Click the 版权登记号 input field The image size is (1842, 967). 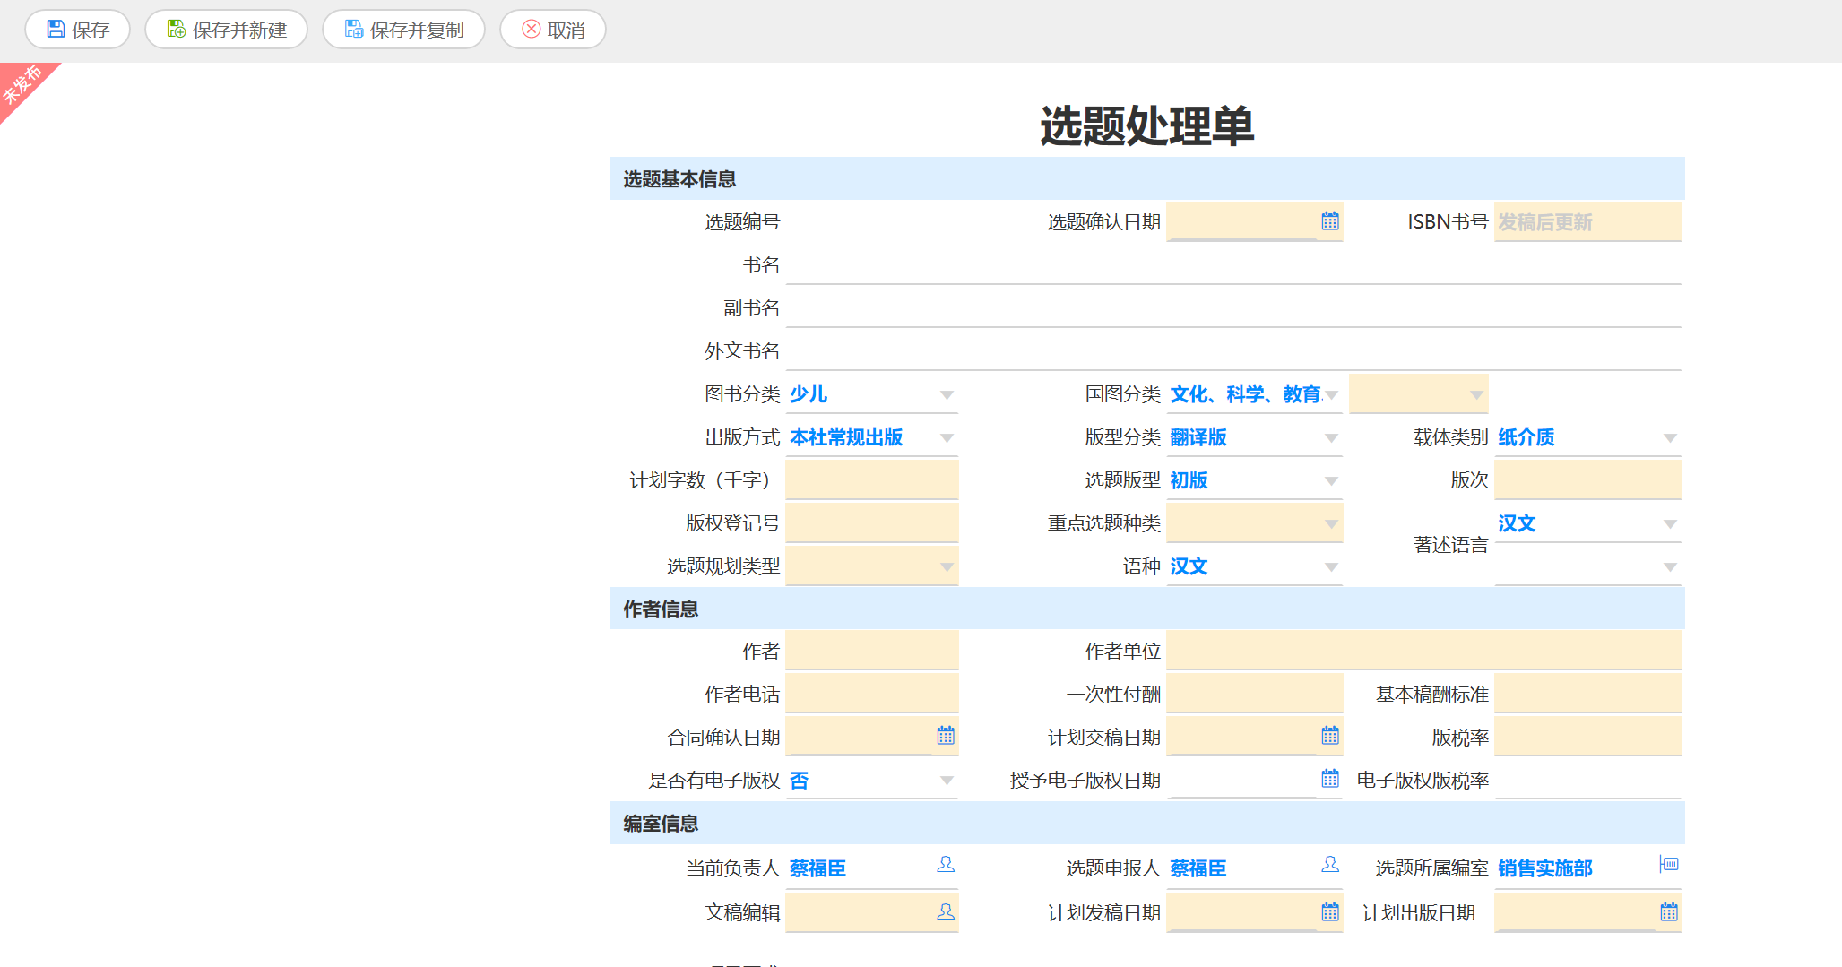point(872,522)
